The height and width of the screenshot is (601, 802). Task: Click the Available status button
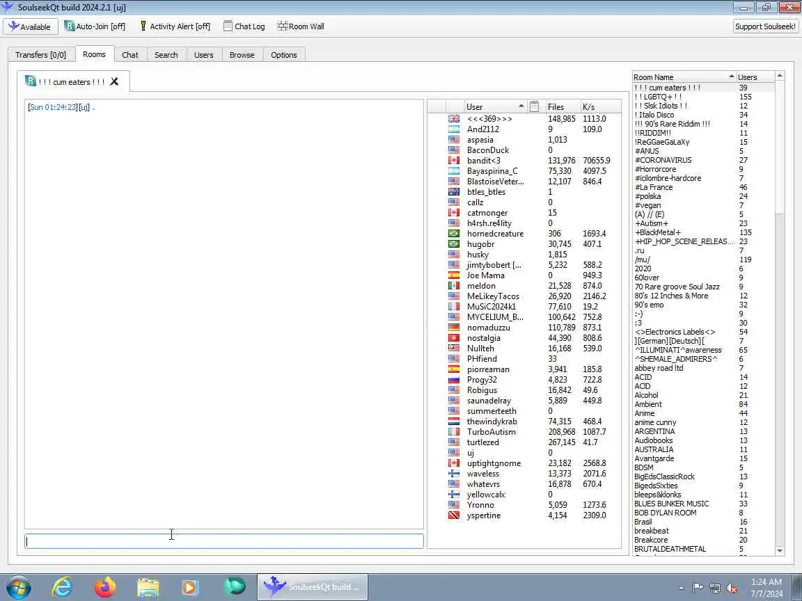click(30, 26)
